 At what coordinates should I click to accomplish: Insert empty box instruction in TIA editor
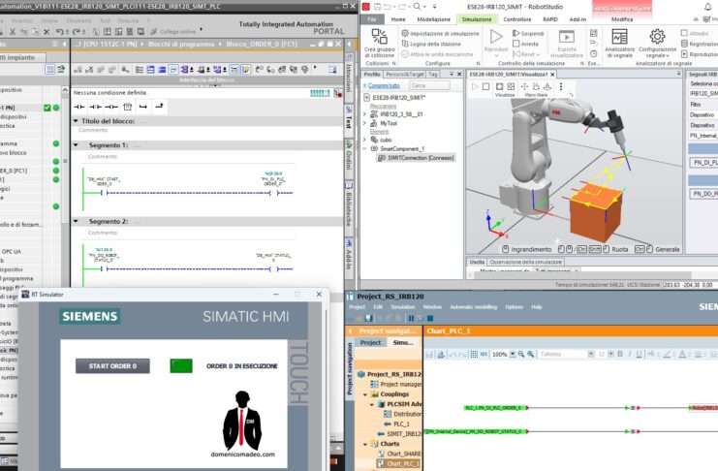point(127,107)
